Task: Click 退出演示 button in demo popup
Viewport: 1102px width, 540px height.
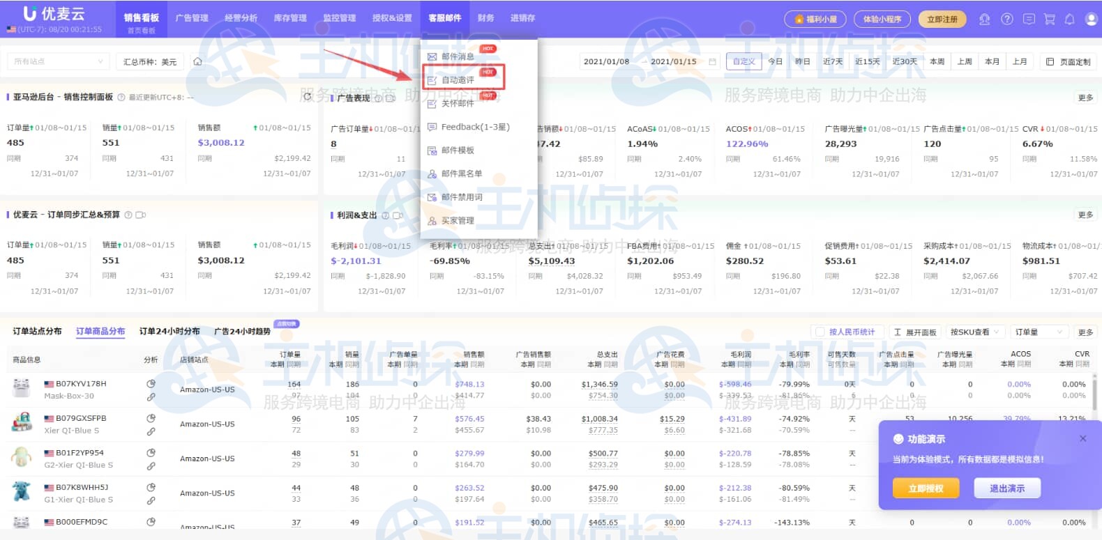Action: point(1007,488)
